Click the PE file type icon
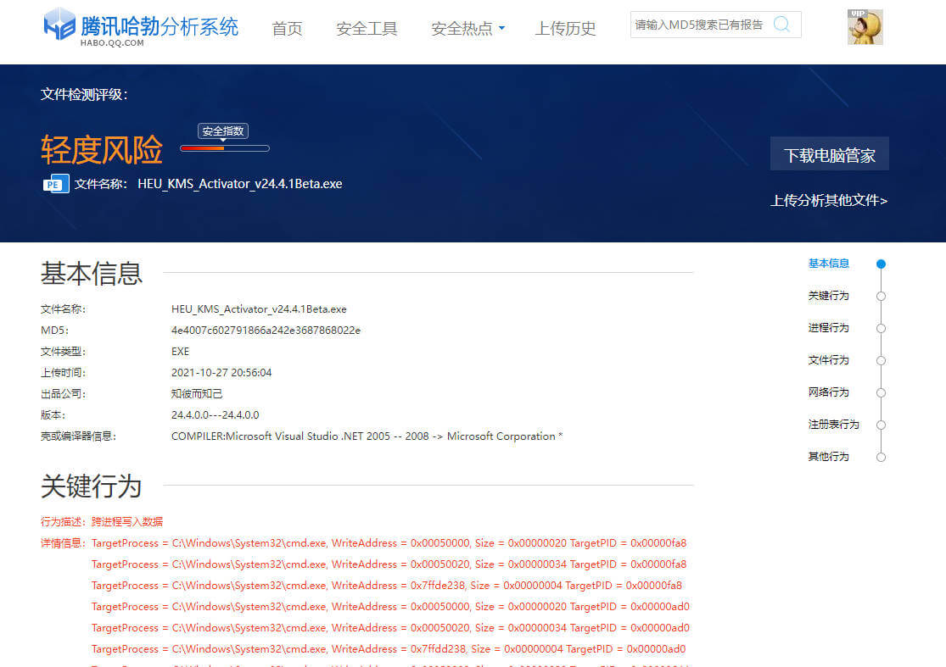The width and height of the screenshot is (946, 667). point(55,184)
